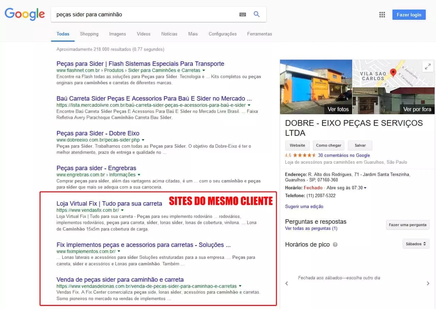Click Fazer uma pergunta button

coord(408,225)
